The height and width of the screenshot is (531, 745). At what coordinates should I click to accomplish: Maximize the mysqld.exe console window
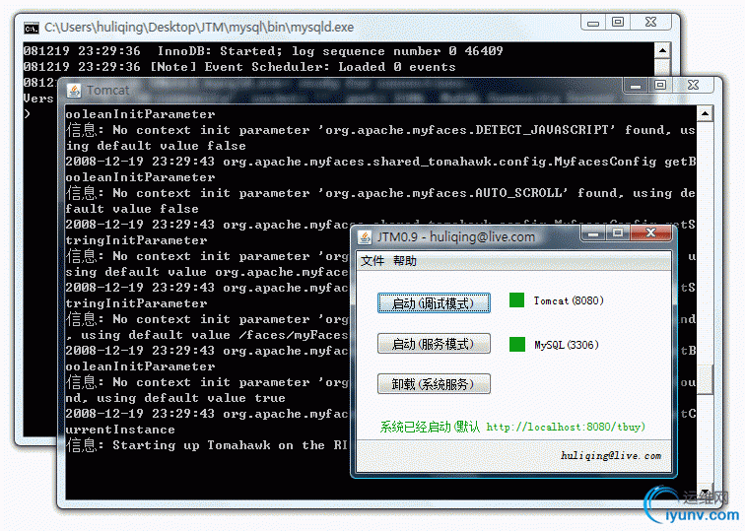[618, 22]
